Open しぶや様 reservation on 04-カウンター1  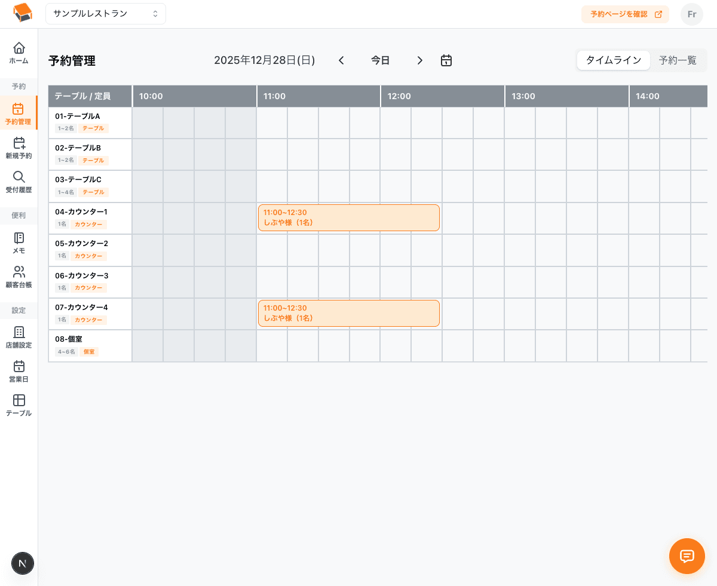click(x=348, y=217)
